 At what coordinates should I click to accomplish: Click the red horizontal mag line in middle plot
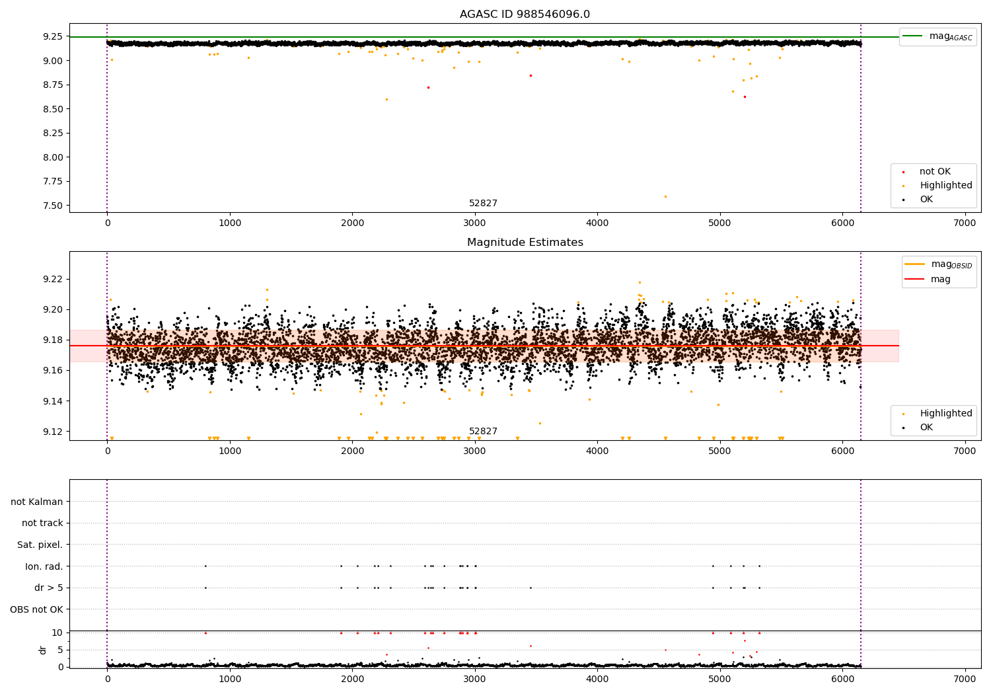(x=484, y=346)
